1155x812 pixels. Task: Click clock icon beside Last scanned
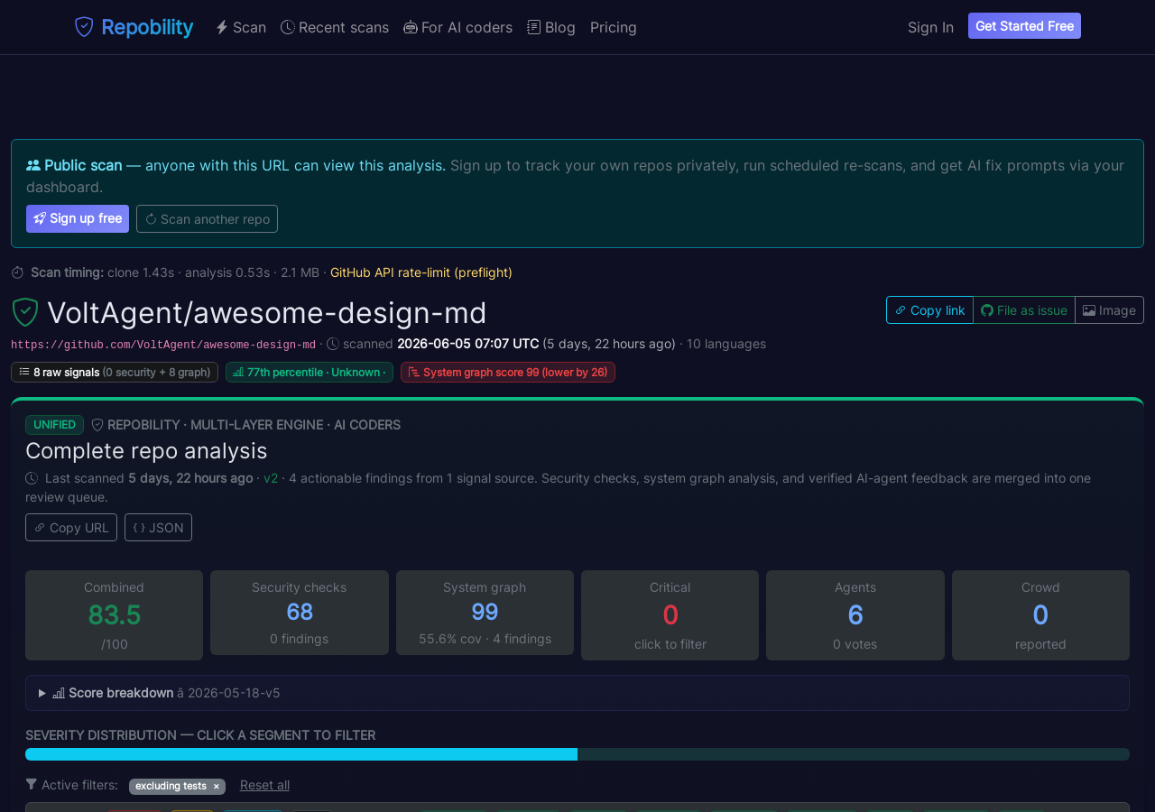click(32, 478)
